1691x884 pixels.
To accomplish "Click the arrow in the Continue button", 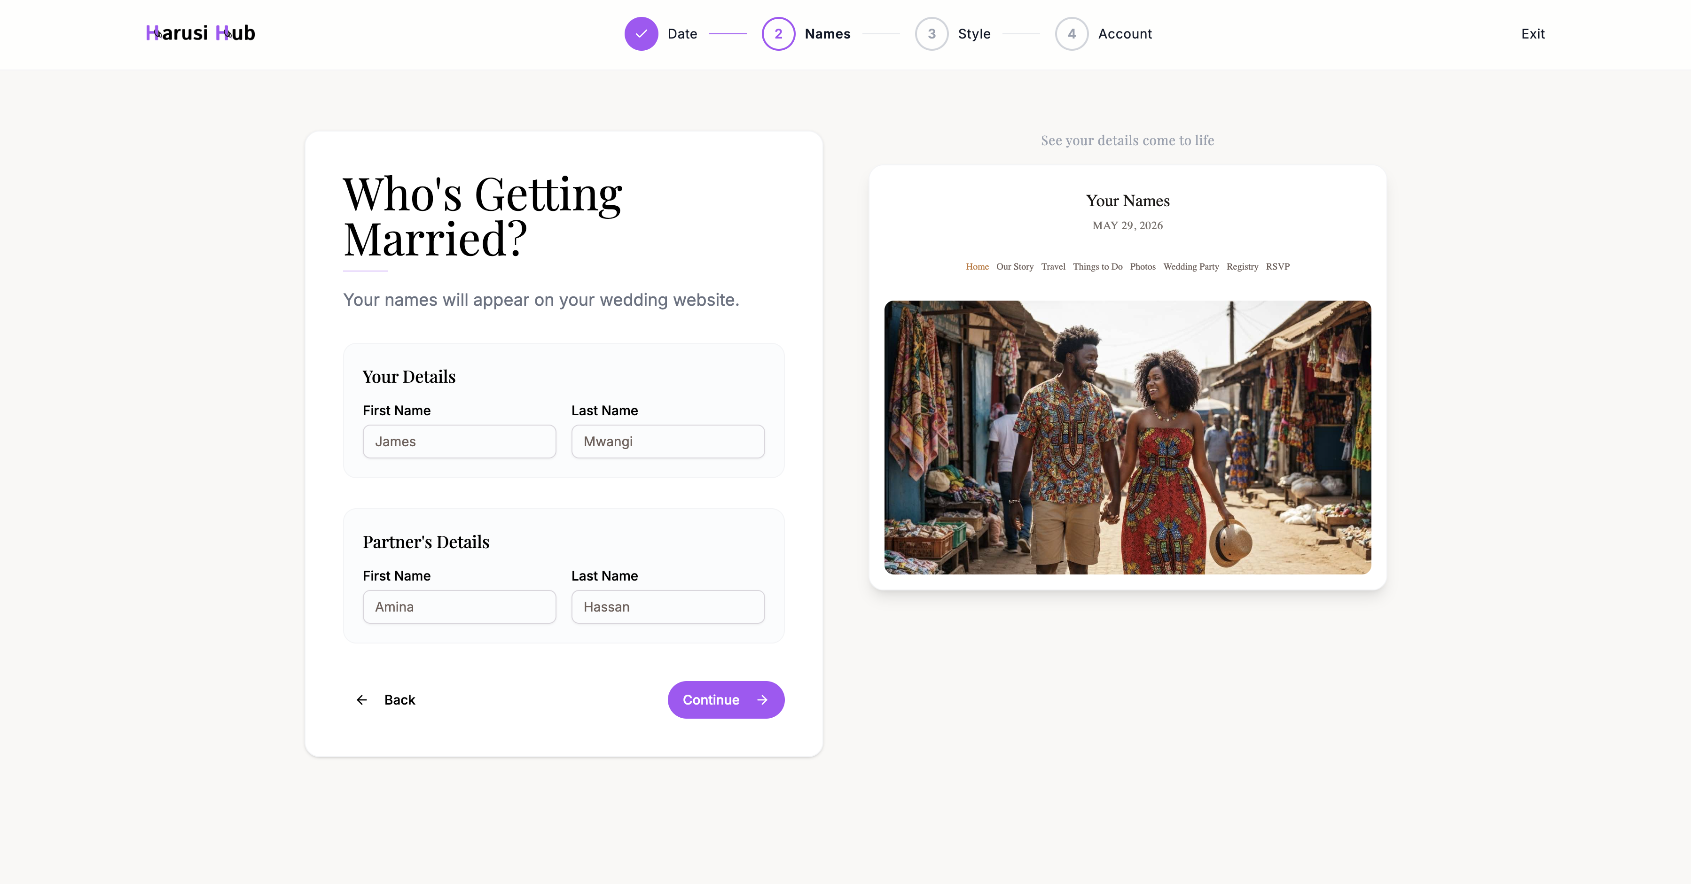I will [x=762, y=699].
